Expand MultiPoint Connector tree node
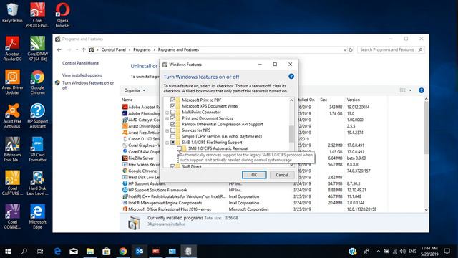The height and width of the screenshot is (258, 458). point(167,113)
